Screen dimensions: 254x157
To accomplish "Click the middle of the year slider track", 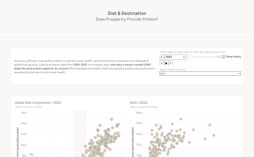I will pos(205,57).
